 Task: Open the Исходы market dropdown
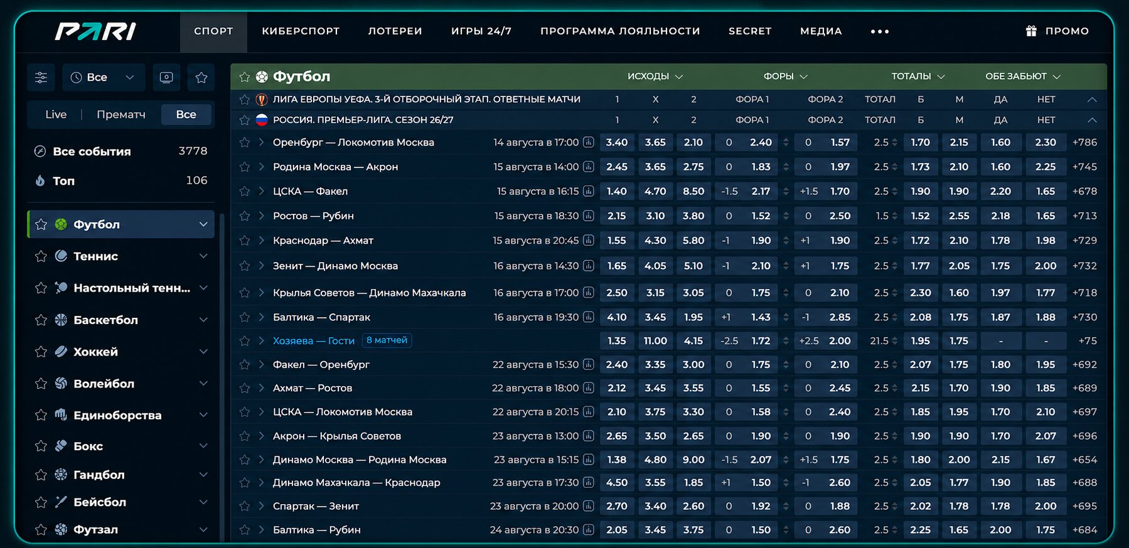click(x=655, y=76)
